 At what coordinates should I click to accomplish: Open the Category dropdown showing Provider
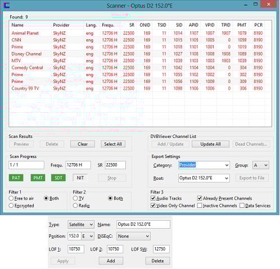point(204,165)
